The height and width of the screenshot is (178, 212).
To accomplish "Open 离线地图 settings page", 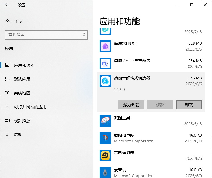I will 46,93.
